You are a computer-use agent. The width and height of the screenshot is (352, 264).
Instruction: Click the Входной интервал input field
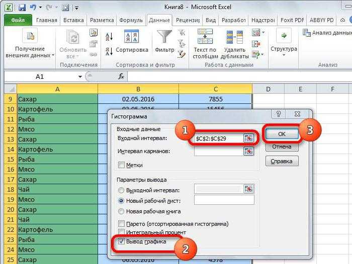point(219,139)
